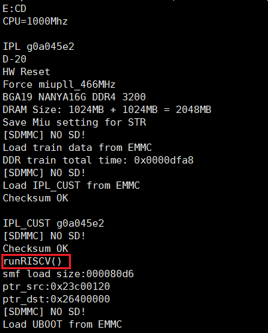
Task: Click the first Checksum OK line
Action: [35, 198]
